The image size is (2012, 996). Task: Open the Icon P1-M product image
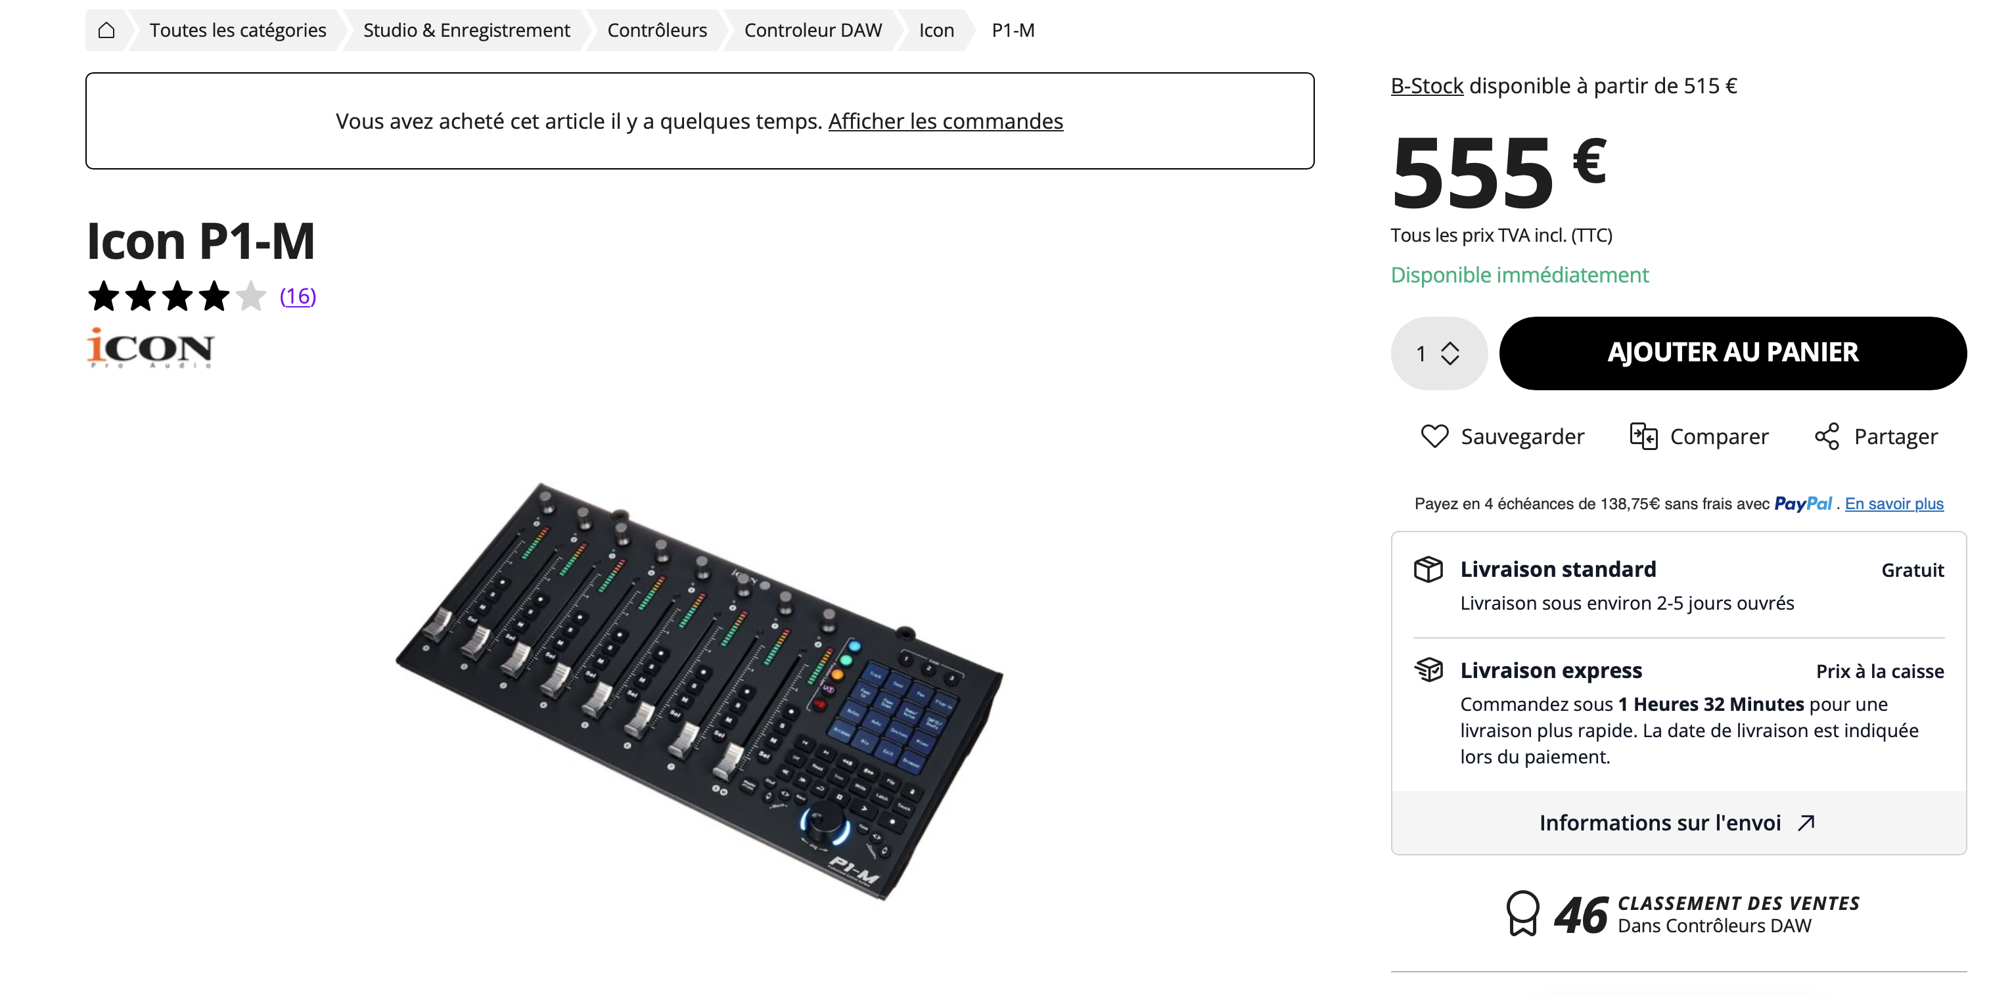(699, 691)
